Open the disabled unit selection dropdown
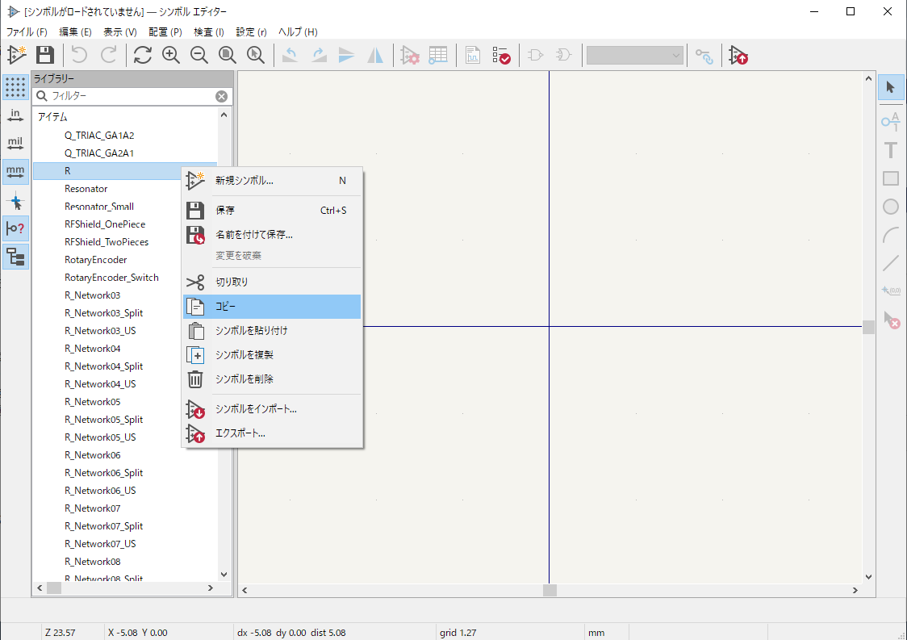Viewport: 907px width, 640px height. point(635,55)
